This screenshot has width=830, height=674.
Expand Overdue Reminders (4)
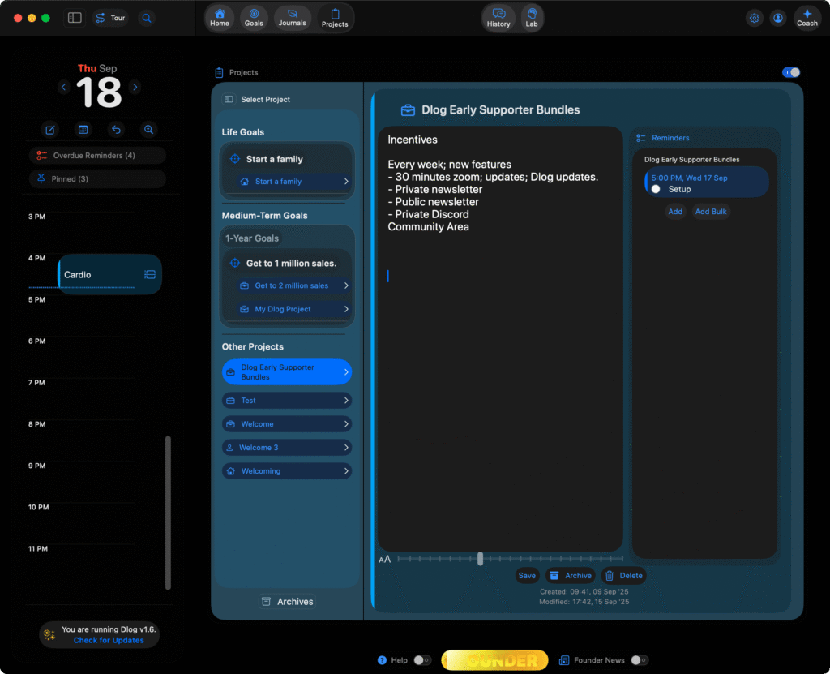pos(97,155)
